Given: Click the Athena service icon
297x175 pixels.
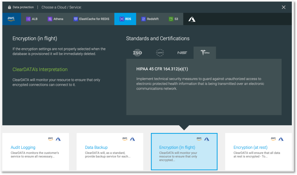Looking at the screenshot, I should 50,19.
